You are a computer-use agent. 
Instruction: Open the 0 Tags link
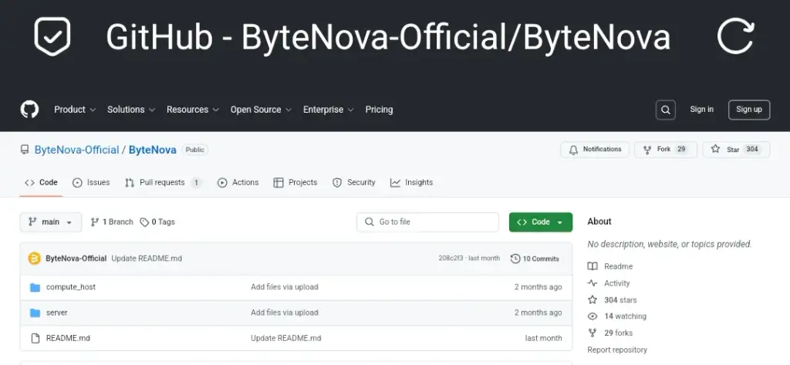157,221
